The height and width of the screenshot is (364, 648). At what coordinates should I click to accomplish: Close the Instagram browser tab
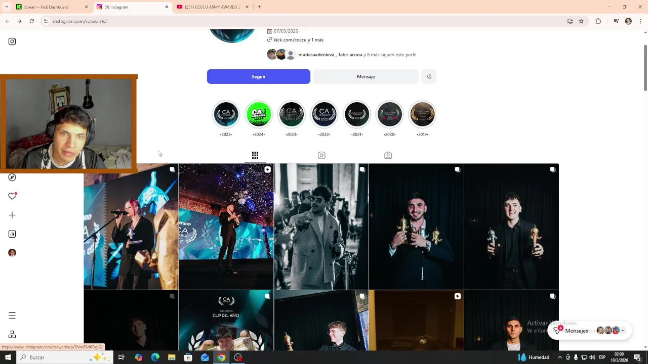[167, 7]
